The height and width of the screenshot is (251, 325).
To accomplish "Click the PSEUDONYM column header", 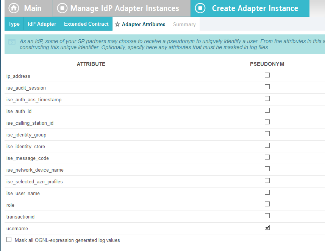I will click(267, 64).
